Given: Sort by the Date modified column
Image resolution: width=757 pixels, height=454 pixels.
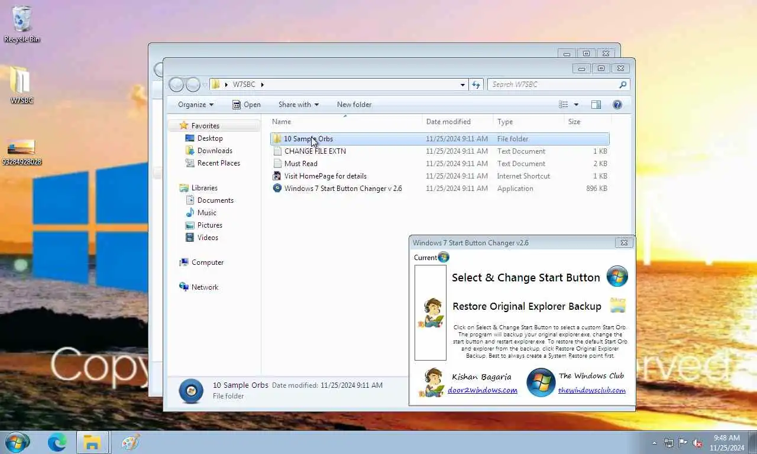Looking at the screenshot, I should click(458, 122).
